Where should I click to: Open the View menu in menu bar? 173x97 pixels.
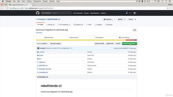[x=23, y=1]
